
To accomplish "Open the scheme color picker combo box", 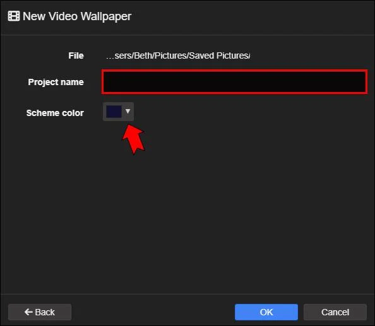I will pyautogui.click(x=118, y=112).
